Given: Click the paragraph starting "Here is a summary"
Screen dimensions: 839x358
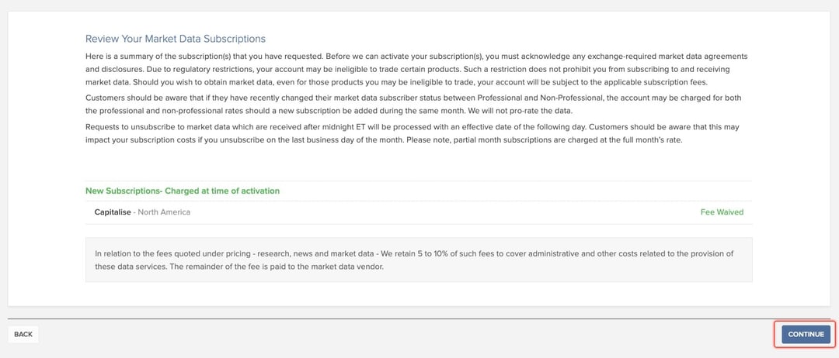Looking at the screenshot, I should pyautogui.click(x=419, y=70).
